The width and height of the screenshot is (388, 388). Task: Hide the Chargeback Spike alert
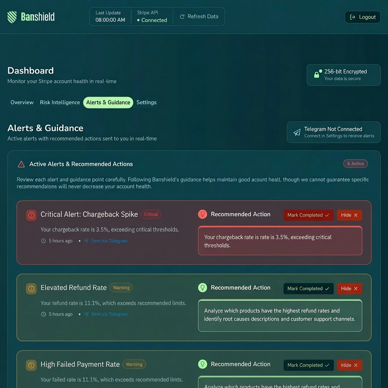(x=349, y=215)
